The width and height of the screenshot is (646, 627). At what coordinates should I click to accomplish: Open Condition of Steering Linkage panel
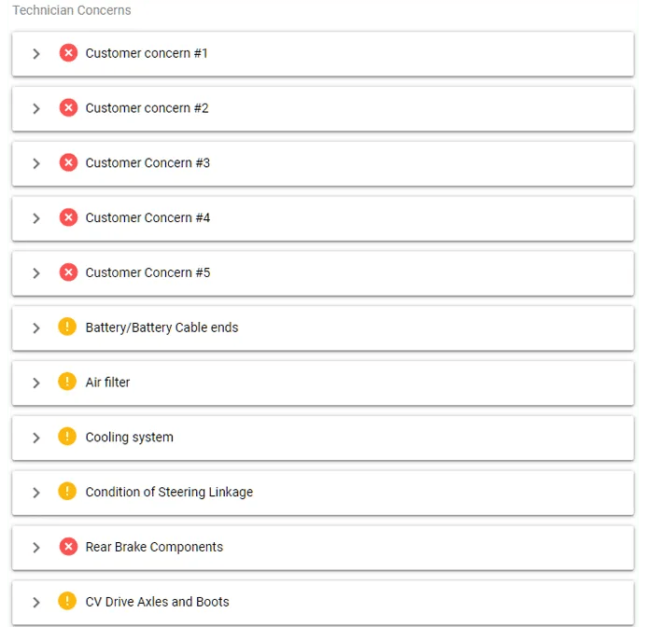point(169,493)
